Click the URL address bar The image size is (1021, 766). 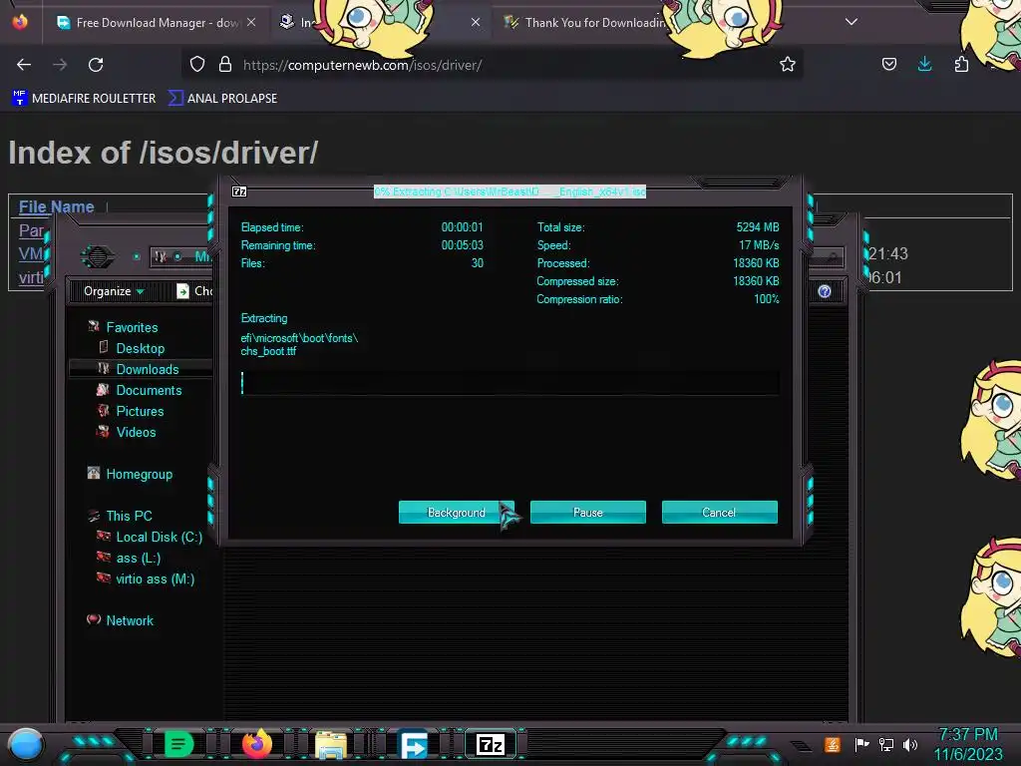pos(495,65)
